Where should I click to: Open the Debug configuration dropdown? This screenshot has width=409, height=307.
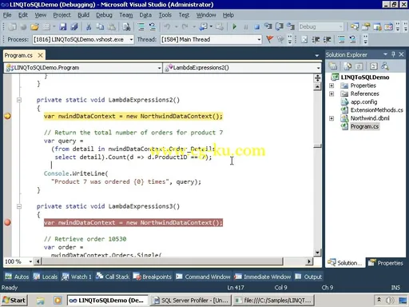(x=340, y=26)
